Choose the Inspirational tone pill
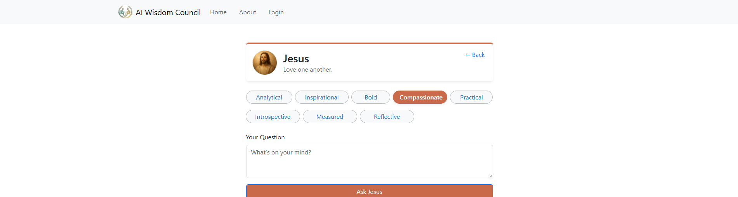Viewport: 738px width, 197px height. (x=321, y=98)
